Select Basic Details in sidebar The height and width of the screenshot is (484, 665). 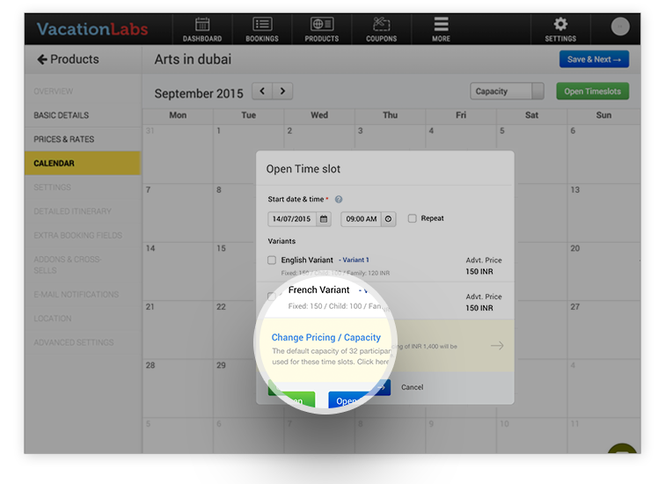click(83, 115)
